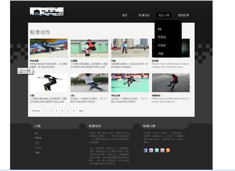
Task: Go to page 3 in pagination
Action: (x=57, y=111)
